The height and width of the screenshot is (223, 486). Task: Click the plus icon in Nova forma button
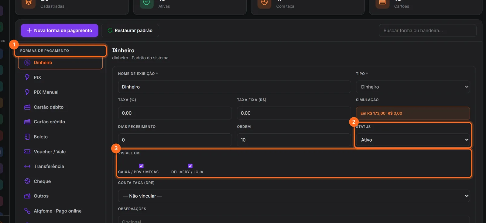pyautogui.click(x=29, y=30)
